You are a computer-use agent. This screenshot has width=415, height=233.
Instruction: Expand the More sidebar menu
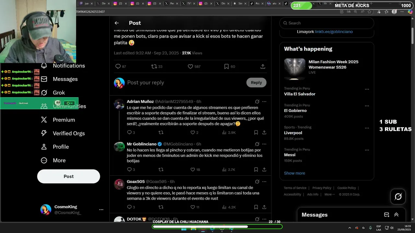point(53,161)
